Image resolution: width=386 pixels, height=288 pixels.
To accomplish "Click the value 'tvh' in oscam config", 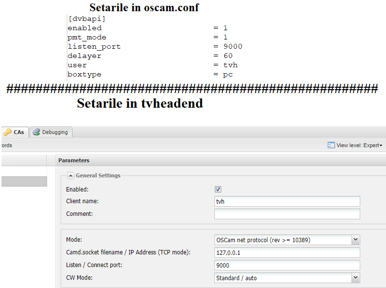I will (x=230, y=65).
